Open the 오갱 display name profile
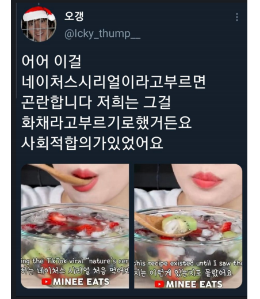The width and height of the screenshot is (260, 299). pos(74,16)
